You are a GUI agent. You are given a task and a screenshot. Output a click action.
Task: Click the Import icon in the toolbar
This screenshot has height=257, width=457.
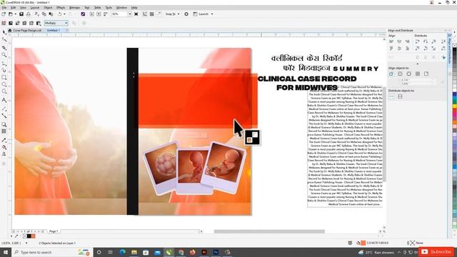[92, 14]
